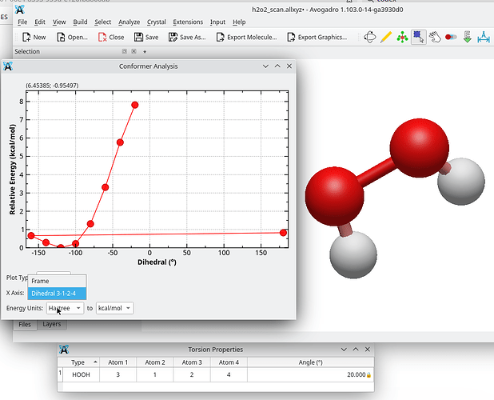
Task: Click Open... in the toolbar
Action: 73,37
